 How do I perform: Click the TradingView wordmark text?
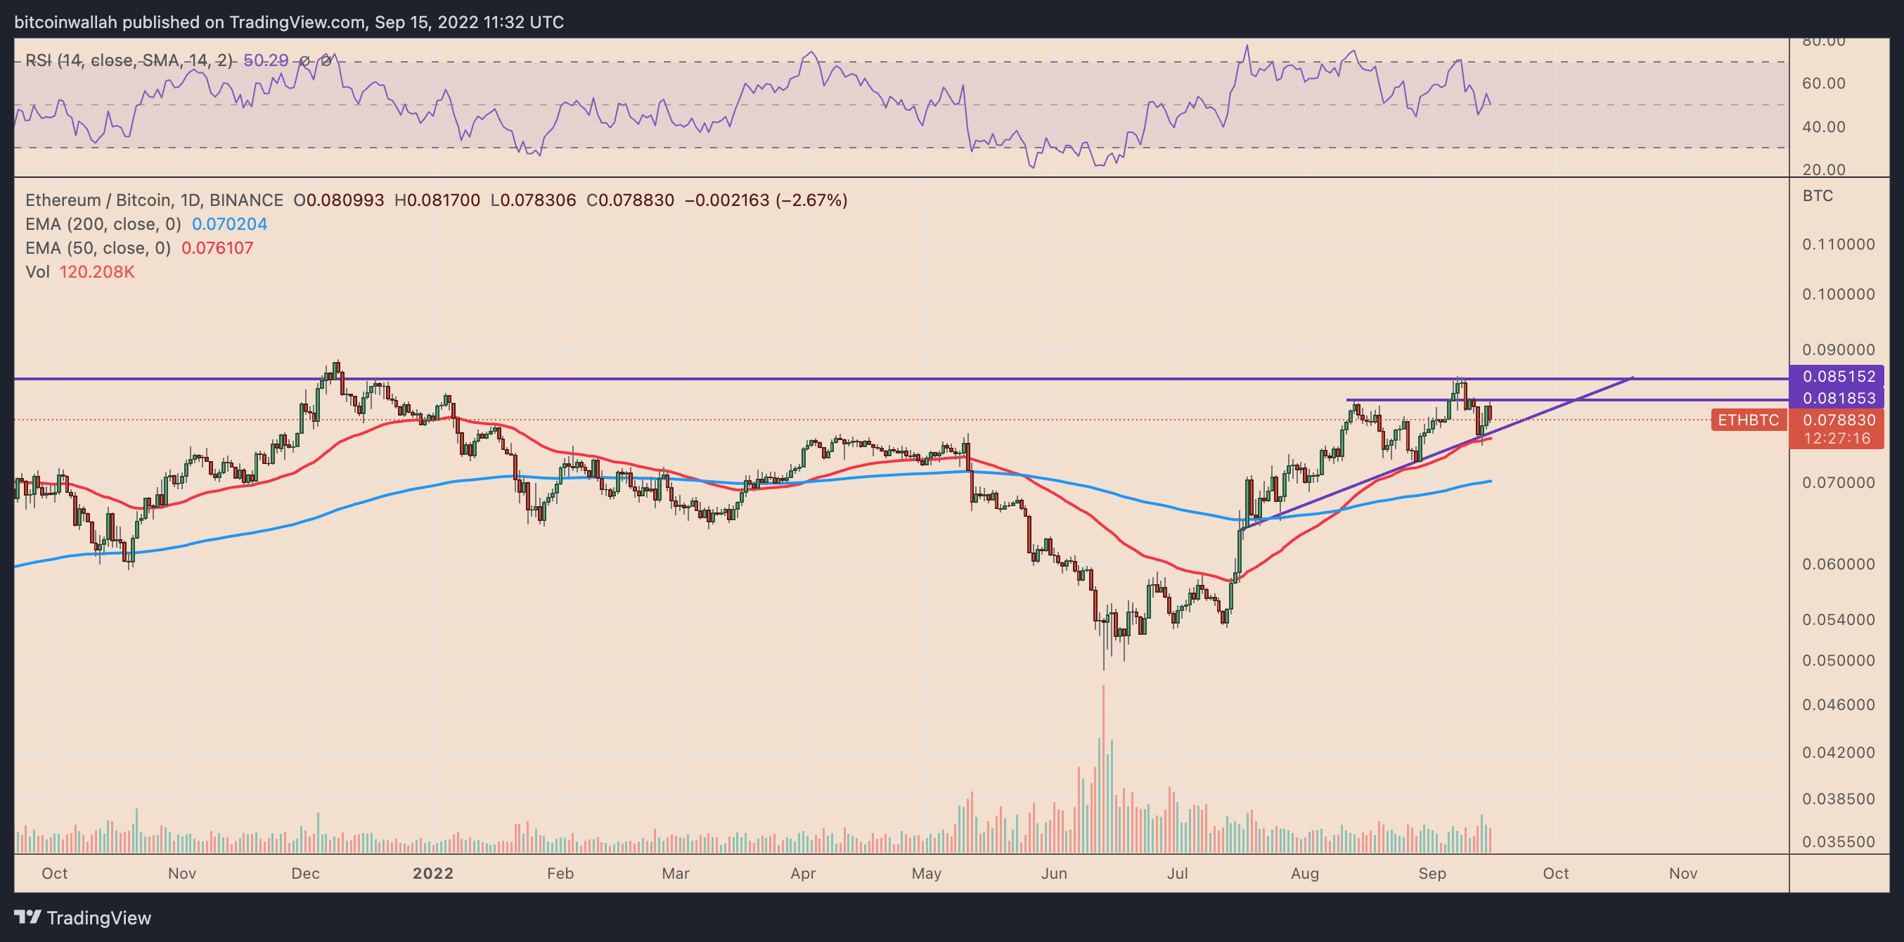[x=98, y=917]
